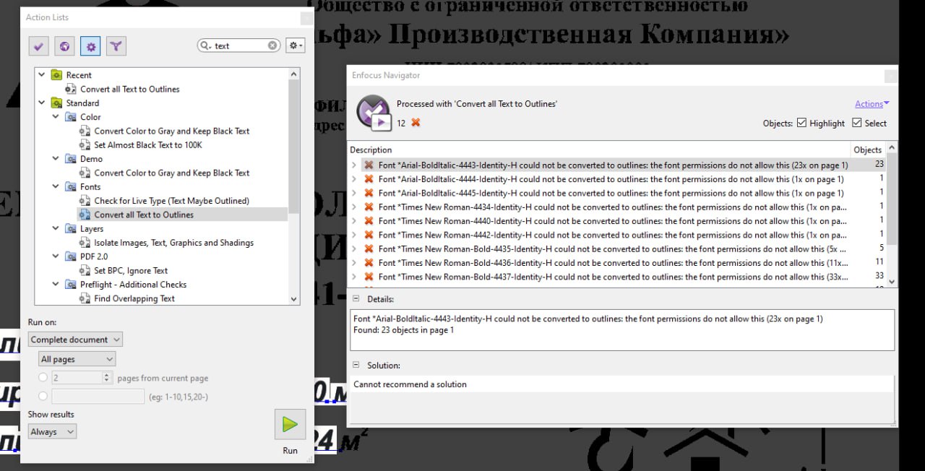Screen dimensions: 925x471
Task: Open the global changes globe icon
Action: click(64, 46)
